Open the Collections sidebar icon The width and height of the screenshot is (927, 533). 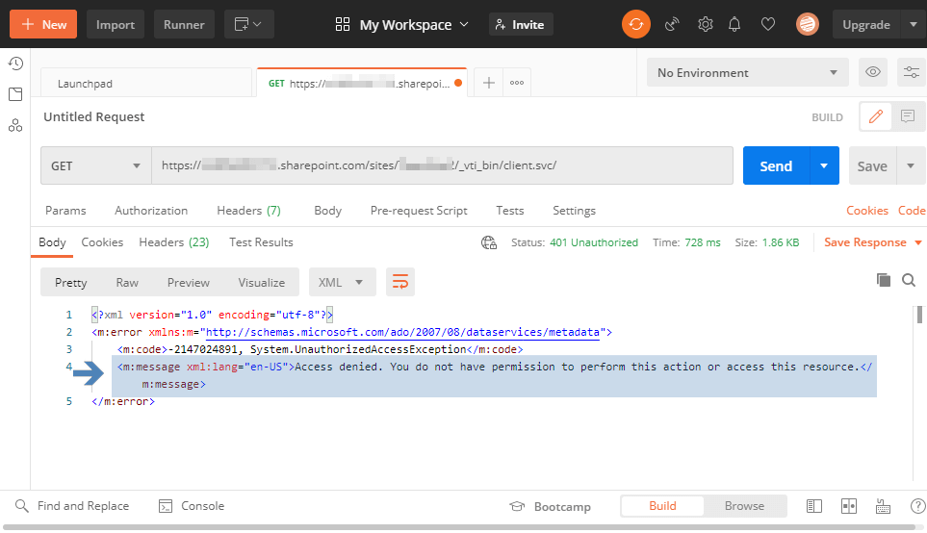15,94
